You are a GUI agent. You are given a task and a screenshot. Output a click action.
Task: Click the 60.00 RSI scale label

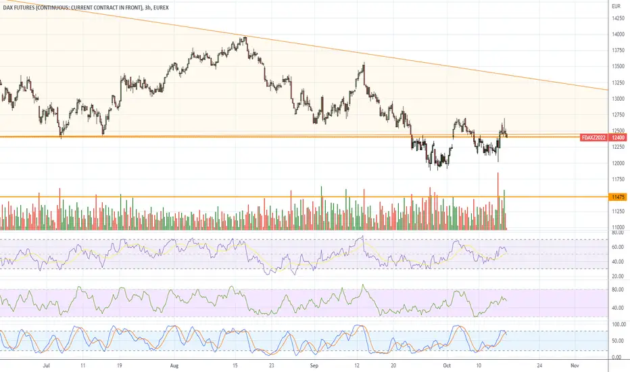click(618, 248)
